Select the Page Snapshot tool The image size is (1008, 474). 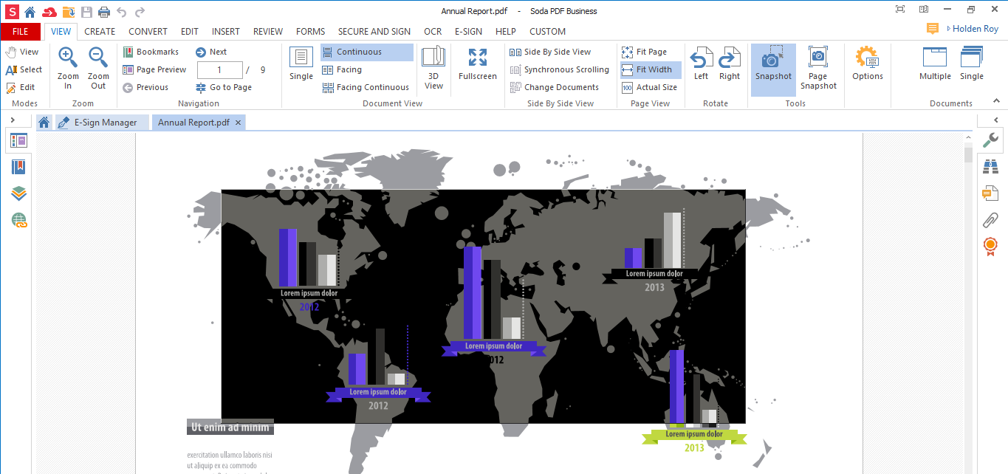(817, 59)
